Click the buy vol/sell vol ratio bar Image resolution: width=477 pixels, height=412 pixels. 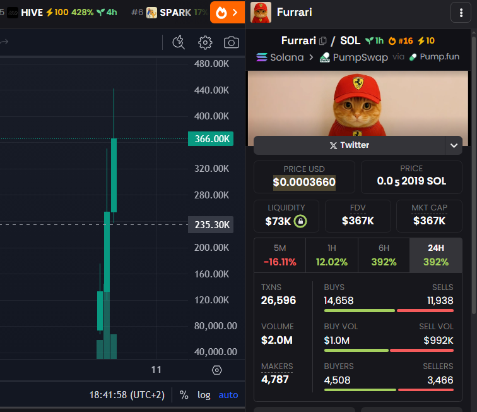pos(389,351)
